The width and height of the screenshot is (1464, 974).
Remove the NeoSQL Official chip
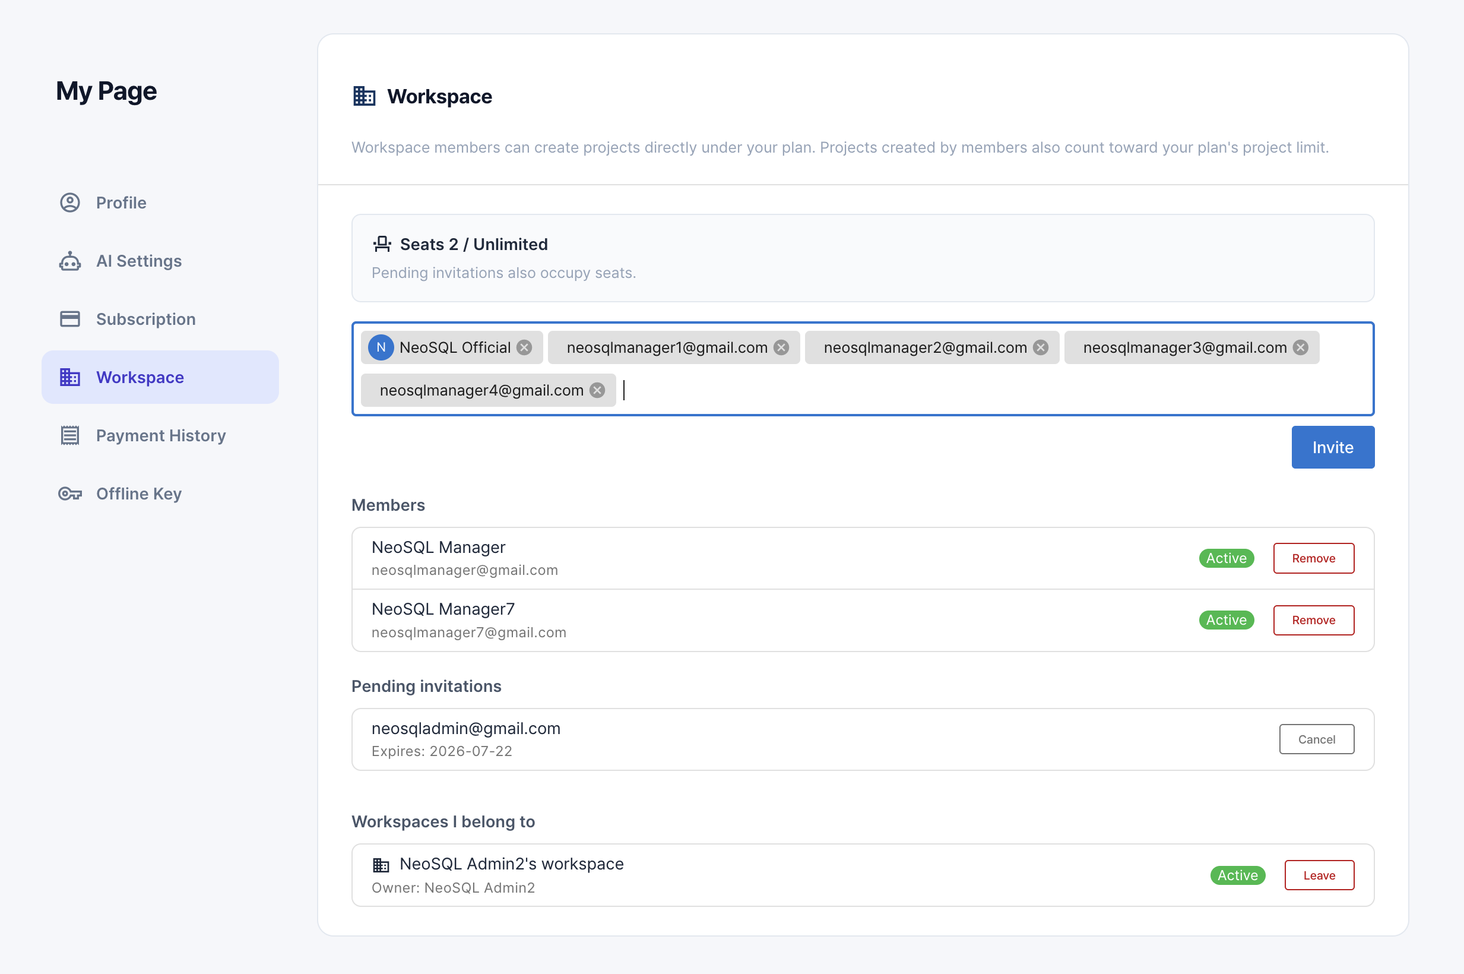(525, 347)
